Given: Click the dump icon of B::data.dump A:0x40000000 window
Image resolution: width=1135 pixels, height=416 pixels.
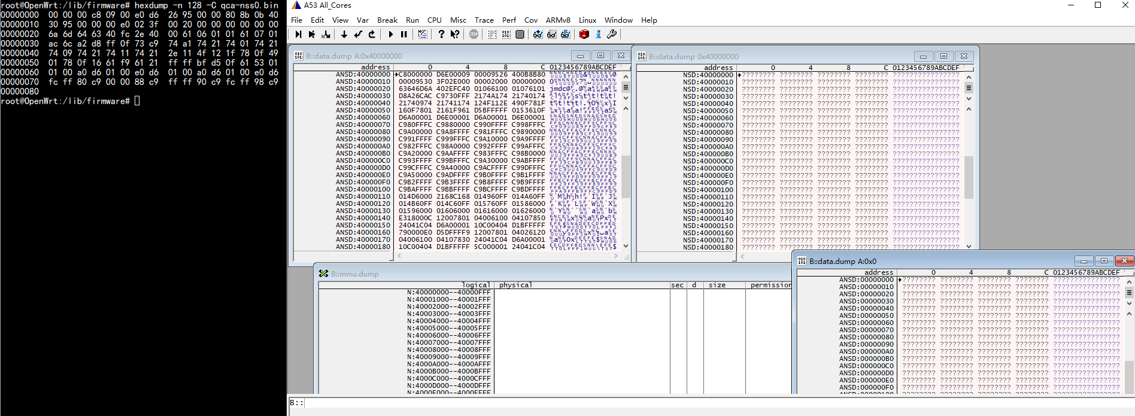Looking at the screenshot, I should (x=299, y=56).
